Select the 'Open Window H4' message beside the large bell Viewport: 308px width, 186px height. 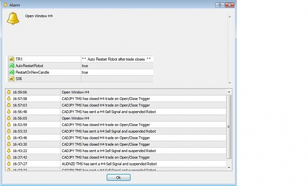point(39,16)
